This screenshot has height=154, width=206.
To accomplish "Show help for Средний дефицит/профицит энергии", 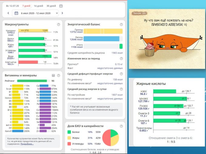I will click(x=121, y=74).
